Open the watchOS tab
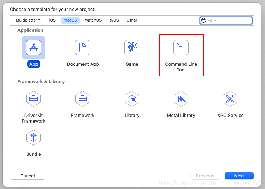265x189 pixels. point(93,20)
